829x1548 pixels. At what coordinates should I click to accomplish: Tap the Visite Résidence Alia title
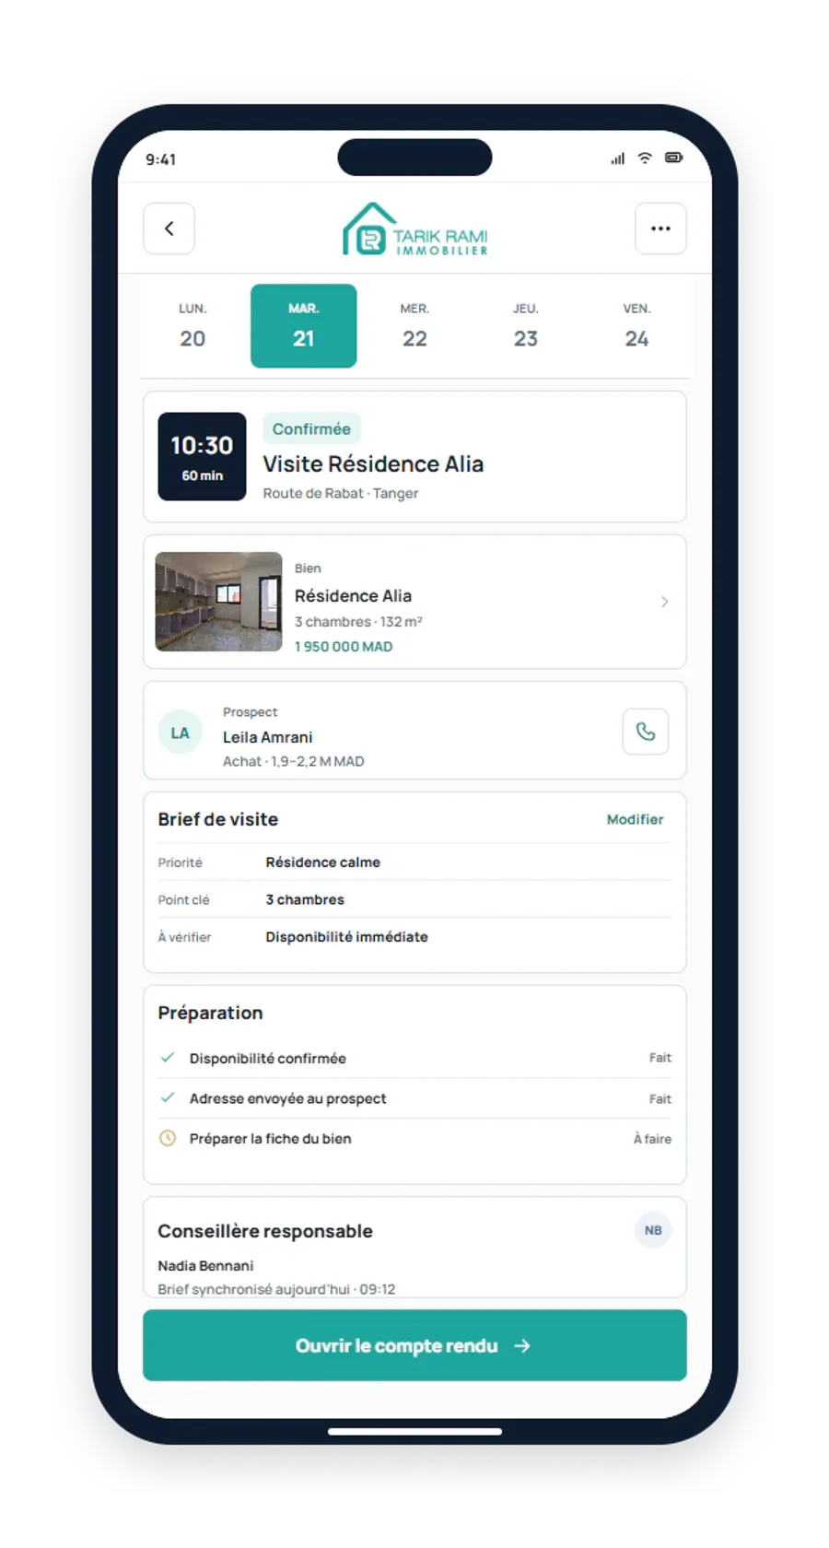pyautogui.click(x=373, y=463)
